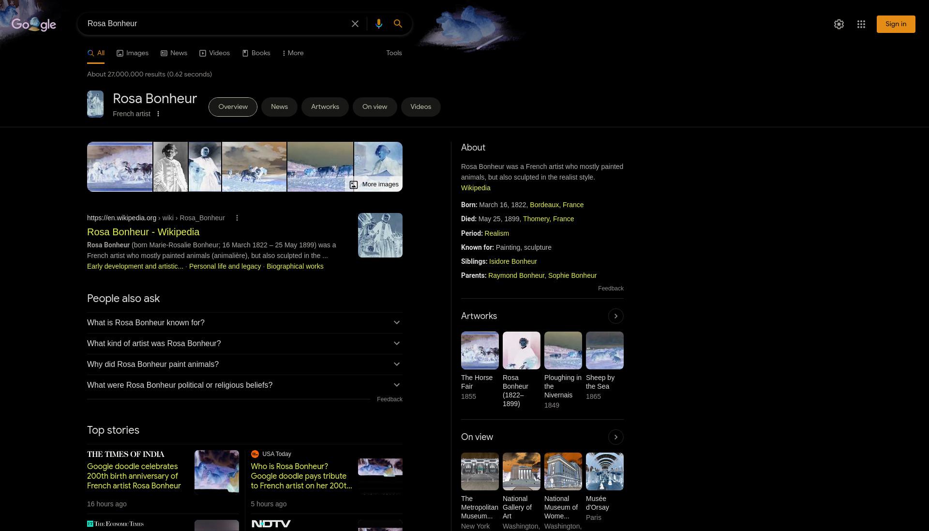The width and height of the screenshot is (929, 531).
Task: Open Thomery, France death place link
Action: [x=549, y=219]
